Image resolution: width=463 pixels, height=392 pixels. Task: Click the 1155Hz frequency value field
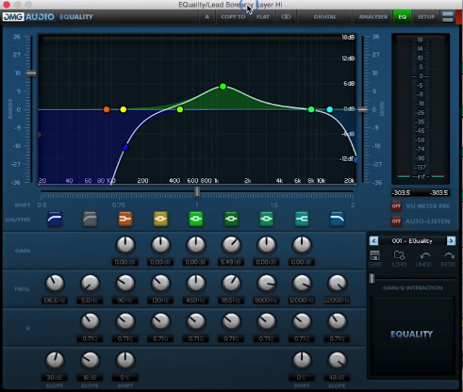point(231,301)
